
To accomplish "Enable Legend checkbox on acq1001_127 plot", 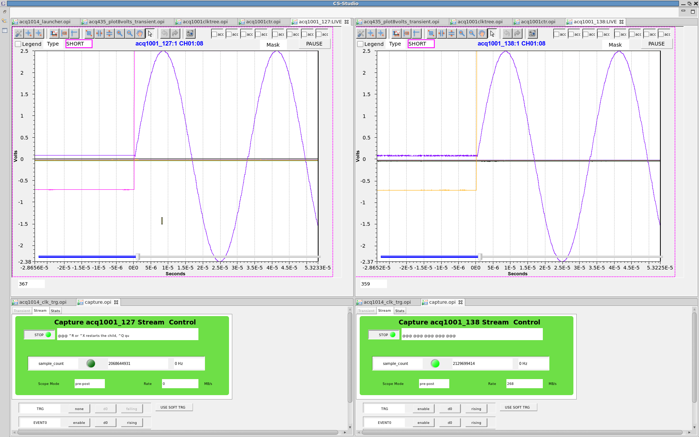I will pyautogui.click(x=18, y=44).
